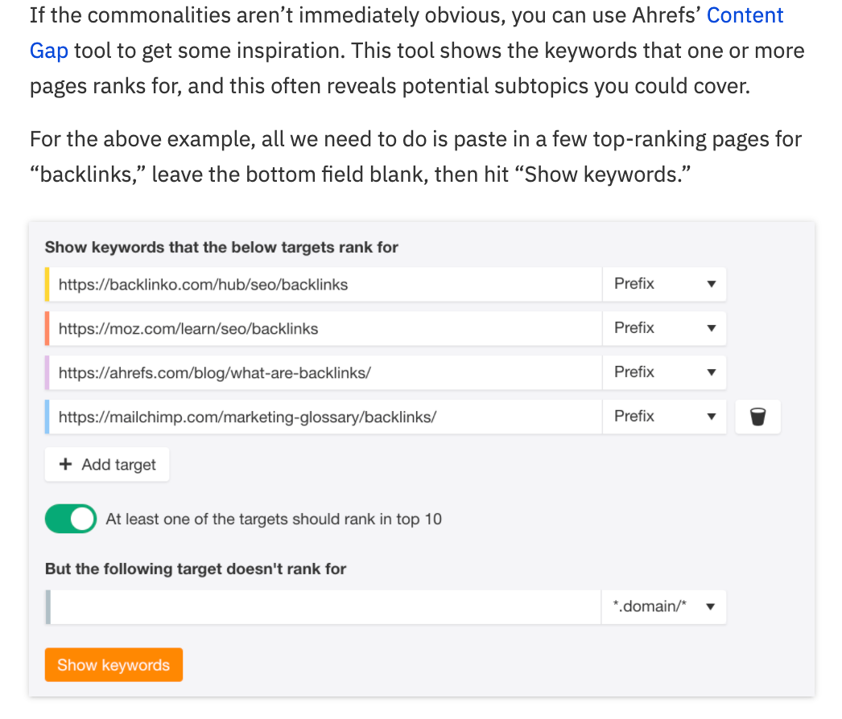Screen dimensions: 842x719
Task: Open the Prefix dropdown for the backlinko URL
Action: [x=664, y=284]
